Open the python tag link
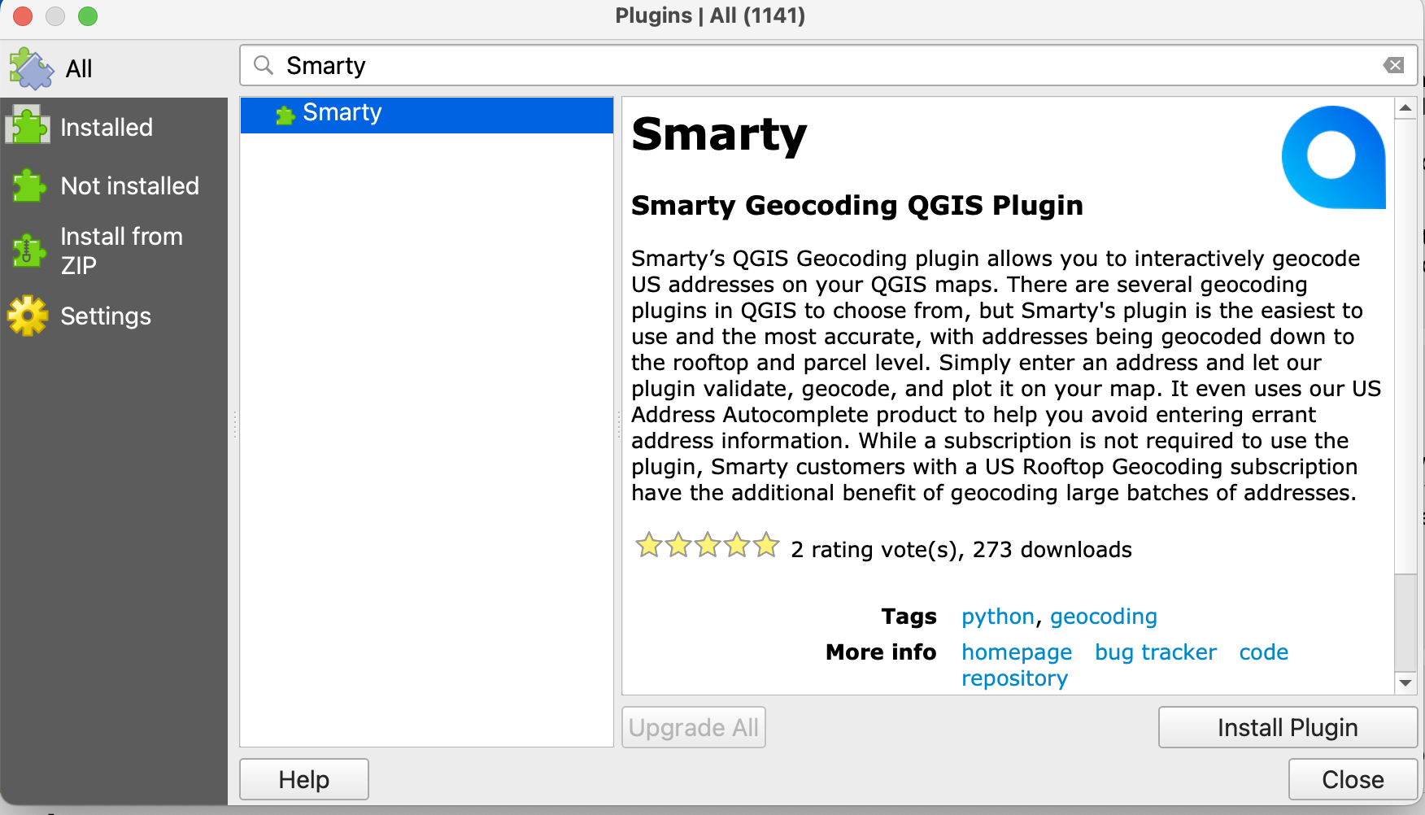The width and height of the screenshot is (1425, 815). (997, 617)
